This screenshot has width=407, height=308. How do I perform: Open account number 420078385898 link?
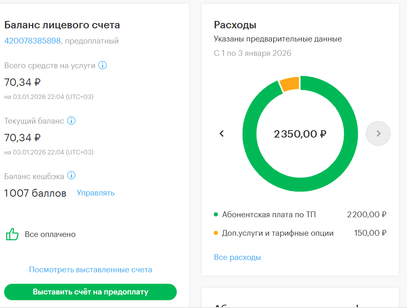coord(32,41)
